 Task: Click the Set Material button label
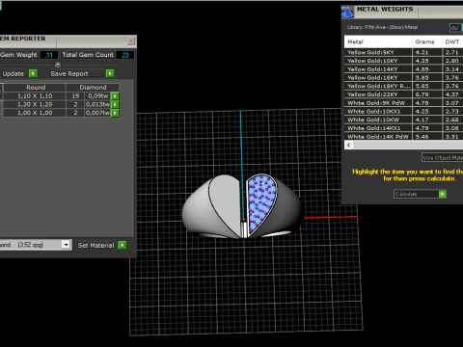click(x=95, y=245)
